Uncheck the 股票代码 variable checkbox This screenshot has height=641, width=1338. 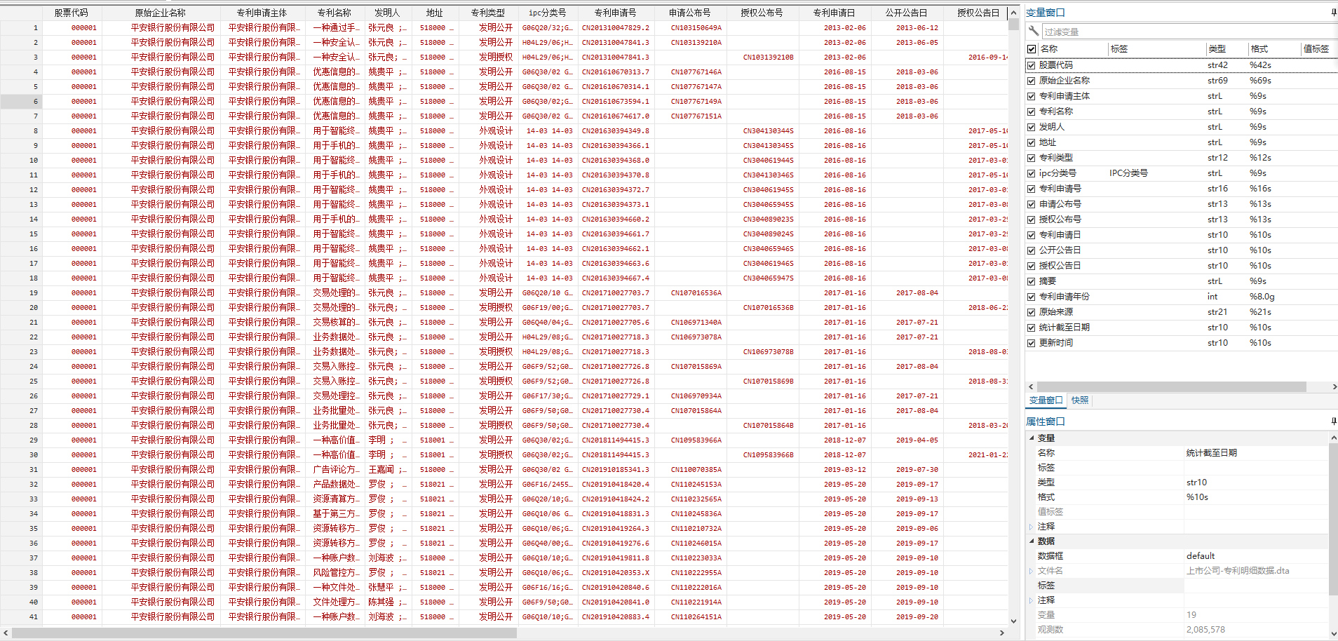[x=1032, y=65]
